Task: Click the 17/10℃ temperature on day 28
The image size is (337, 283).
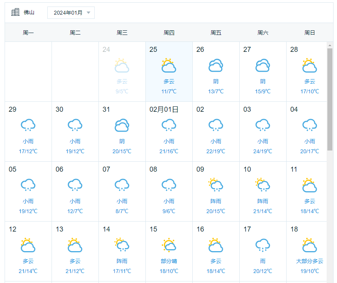Action: pos(309,91)
